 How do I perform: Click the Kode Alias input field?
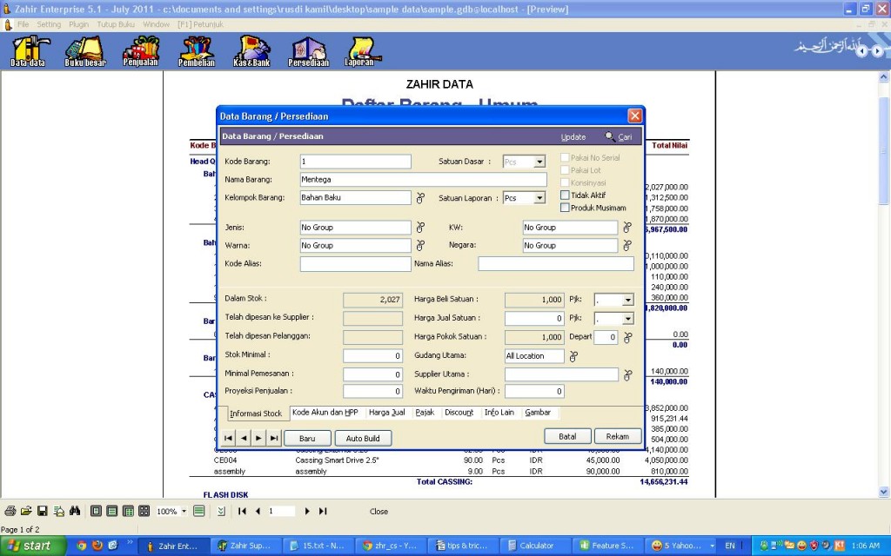tap(355, 264)
